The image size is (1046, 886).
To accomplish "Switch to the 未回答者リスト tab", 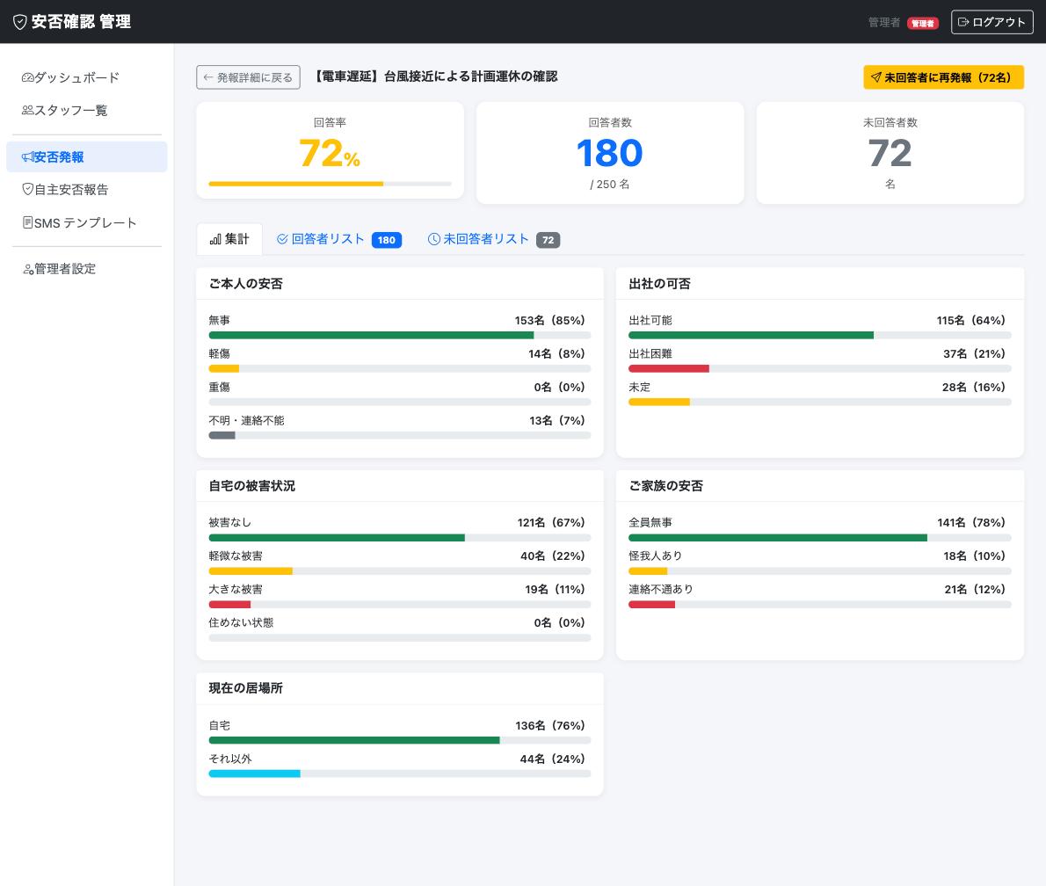I will click(x=494, y=239).
